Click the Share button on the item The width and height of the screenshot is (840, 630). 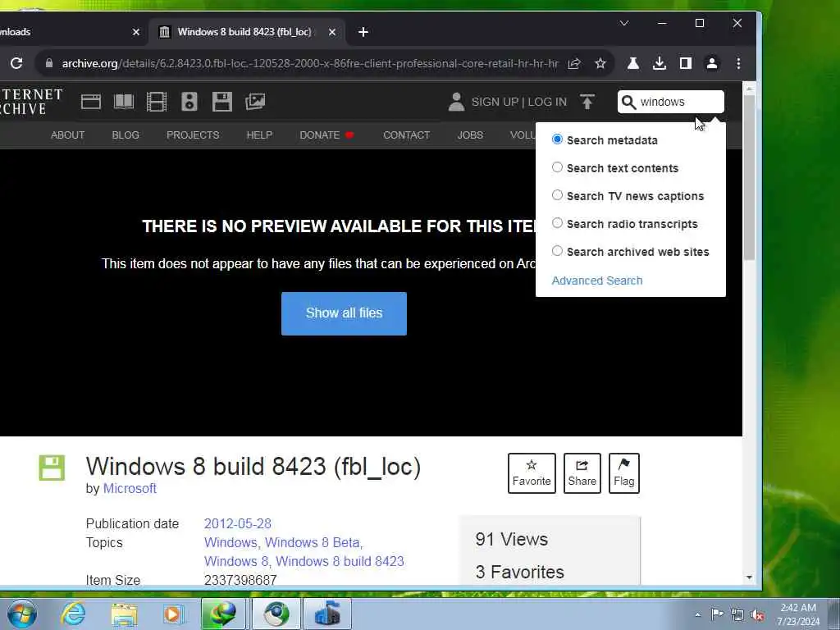[x=582, y=473]
